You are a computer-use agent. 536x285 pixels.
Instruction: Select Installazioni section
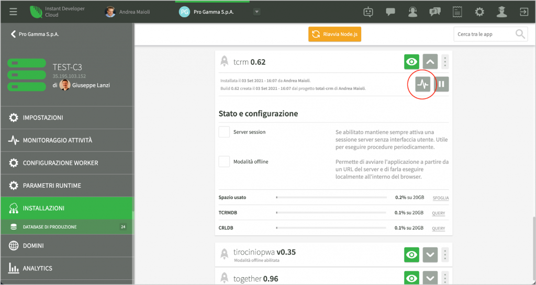click(x=66, y=208)
